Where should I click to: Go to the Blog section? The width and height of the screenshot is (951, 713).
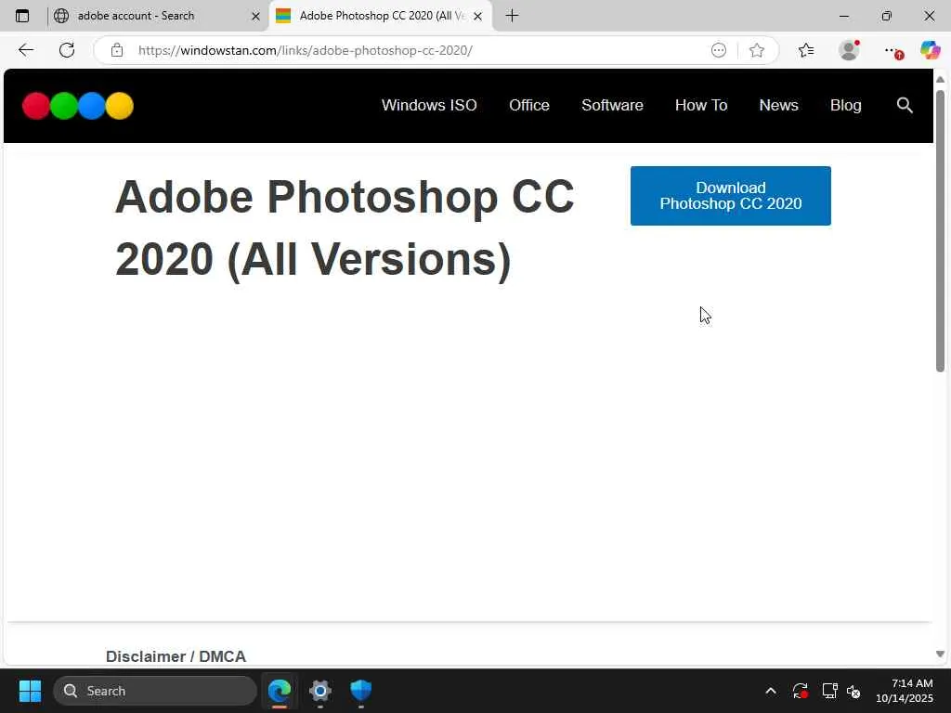[845, 106]
